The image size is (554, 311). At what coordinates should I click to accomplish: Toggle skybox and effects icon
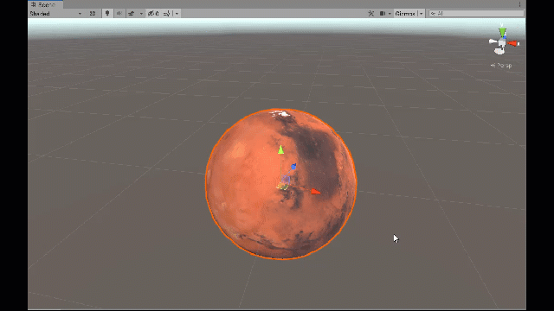132,14
